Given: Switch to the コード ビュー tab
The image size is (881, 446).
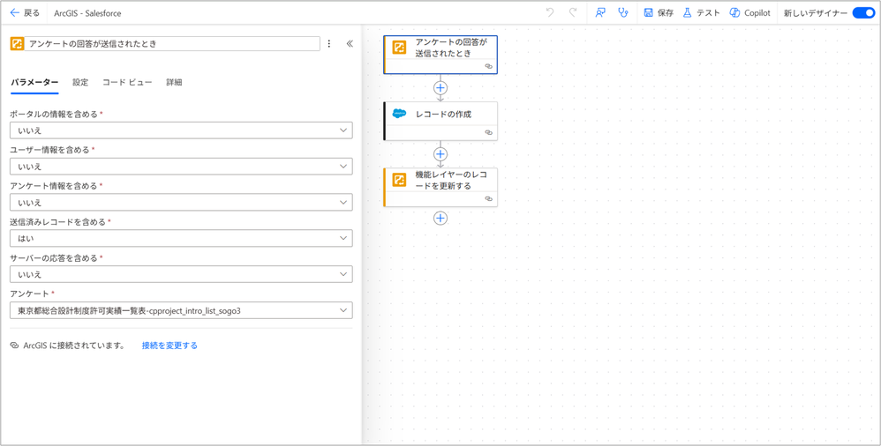Looking at the screenshot, I should (127, 82).
